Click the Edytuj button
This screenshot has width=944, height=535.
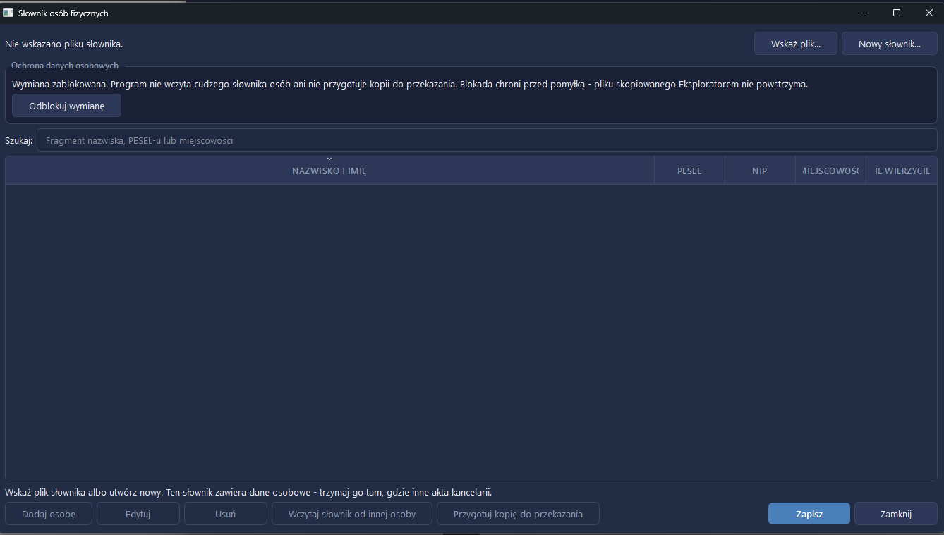click(138, 514)
